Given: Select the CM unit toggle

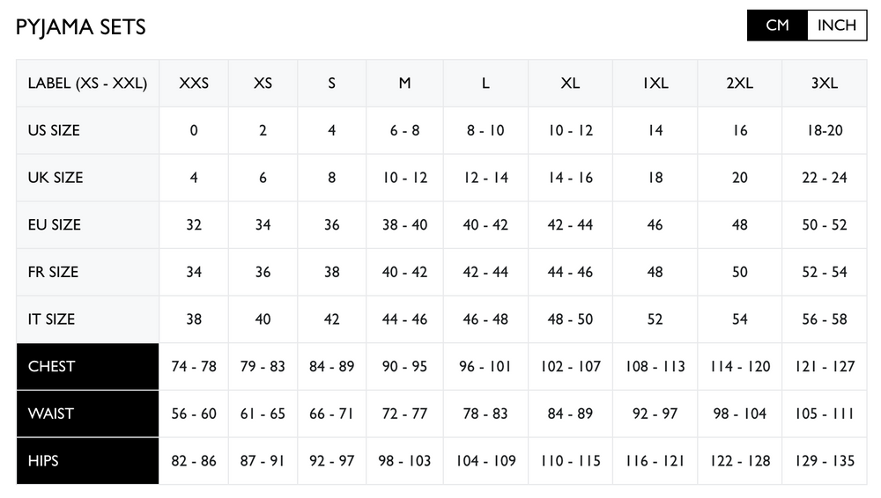Looking at the screenshot, I should [x=777, y=26].
